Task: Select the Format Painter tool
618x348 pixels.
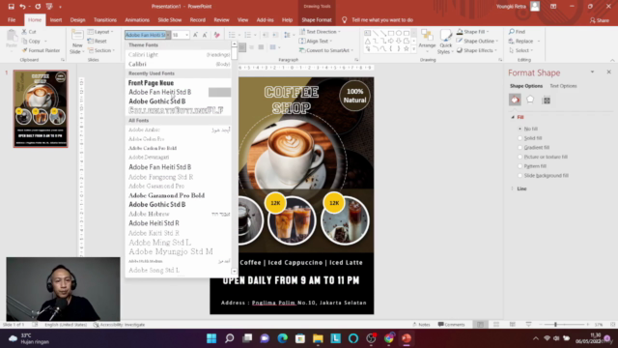Action: [x=41, y=50]
